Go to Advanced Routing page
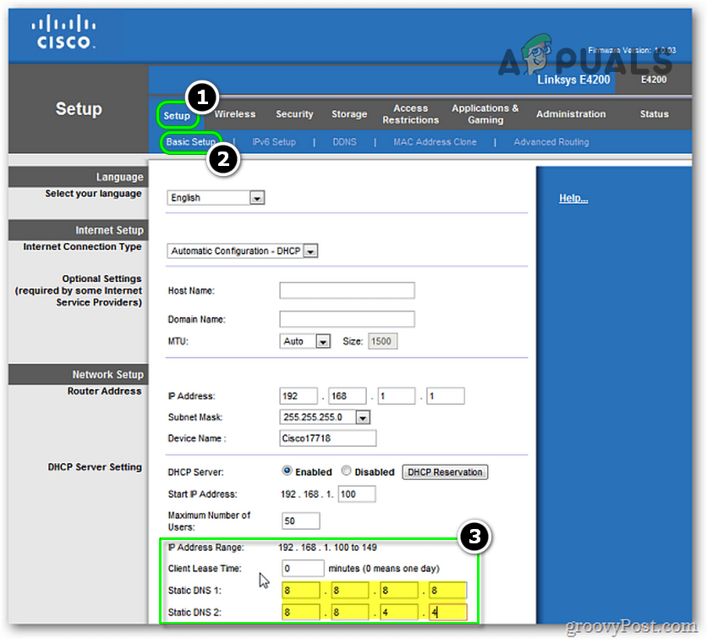The image size is (707, 639). pyautogui.click(x=551, y=142)
